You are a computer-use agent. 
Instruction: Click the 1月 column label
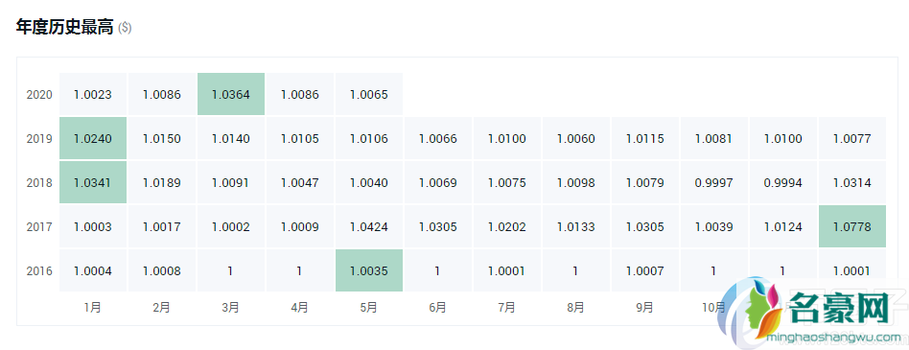(x=93, y=308)
